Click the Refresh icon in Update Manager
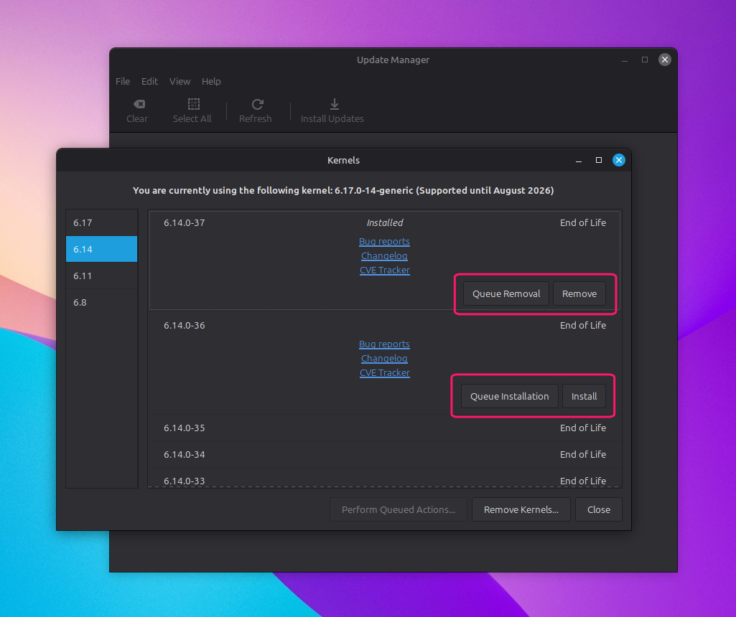 257,104
